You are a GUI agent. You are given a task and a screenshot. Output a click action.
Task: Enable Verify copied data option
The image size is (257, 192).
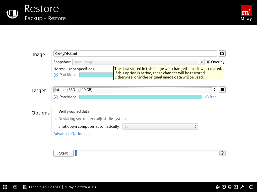point(56,111)
